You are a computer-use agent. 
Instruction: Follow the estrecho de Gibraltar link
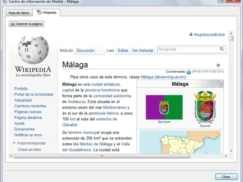click(106, 119)
